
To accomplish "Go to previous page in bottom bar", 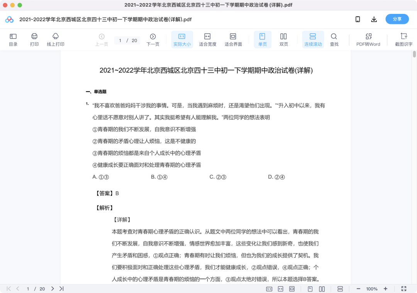I will click(x=18, y=289).
